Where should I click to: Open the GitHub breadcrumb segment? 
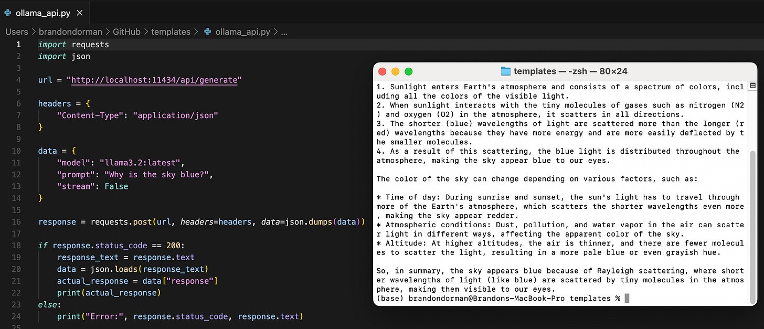click(126, 31)
